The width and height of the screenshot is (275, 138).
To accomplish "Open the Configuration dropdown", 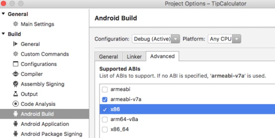I will pyautogui.click(x=156, y=39).
